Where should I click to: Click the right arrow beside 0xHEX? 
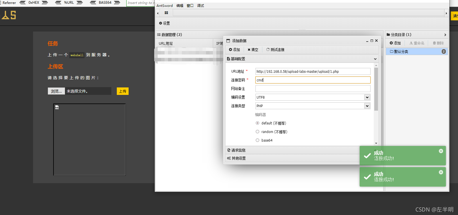(45, 3)
